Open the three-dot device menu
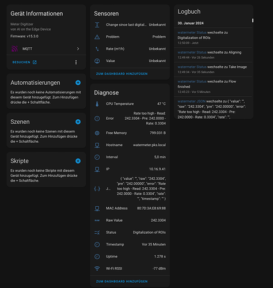 76,62
